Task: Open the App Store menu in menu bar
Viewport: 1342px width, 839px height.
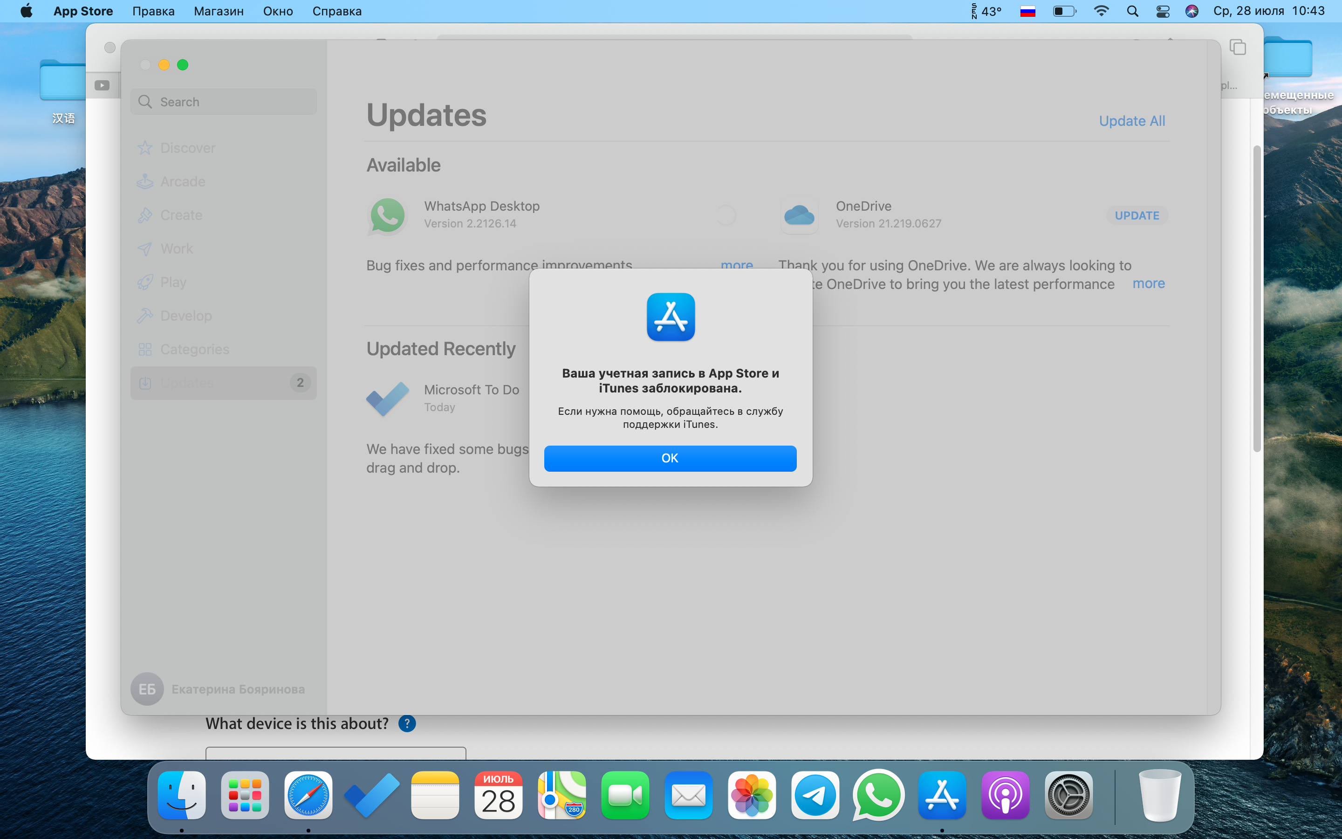Action: 83,11
